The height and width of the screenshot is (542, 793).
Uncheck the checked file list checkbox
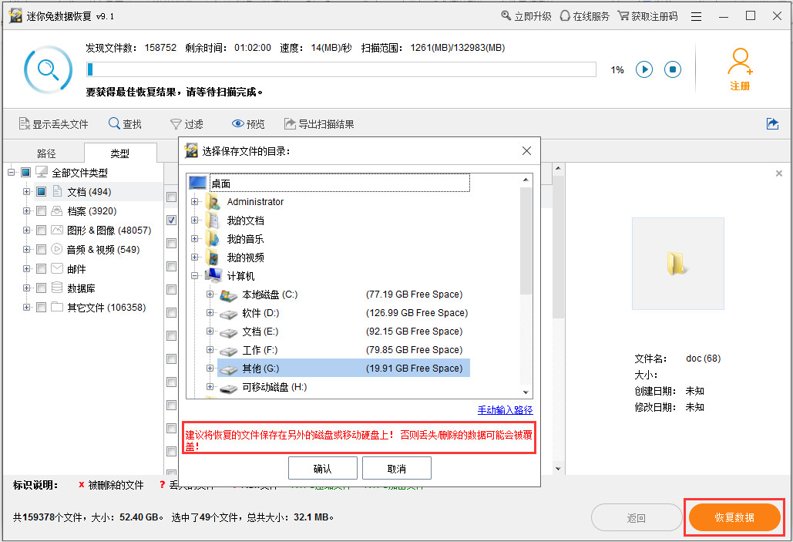[171, 221]
